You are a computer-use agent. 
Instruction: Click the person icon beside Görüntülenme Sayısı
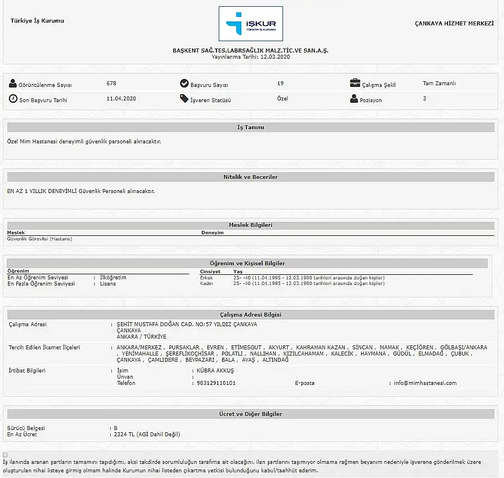tap(13, 84)
